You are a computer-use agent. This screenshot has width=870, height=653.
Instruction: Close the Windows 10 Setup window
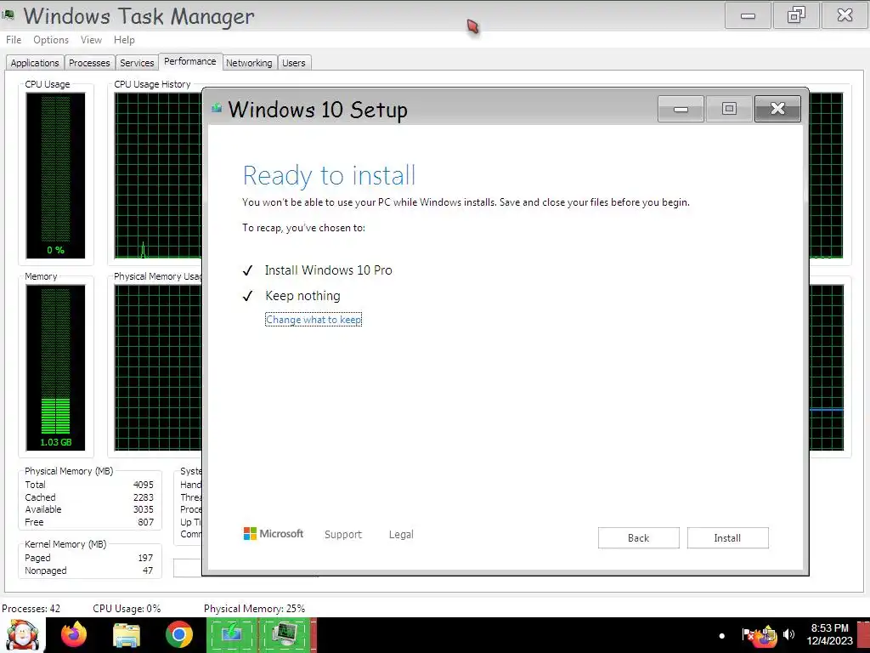(x=777, y=109)
